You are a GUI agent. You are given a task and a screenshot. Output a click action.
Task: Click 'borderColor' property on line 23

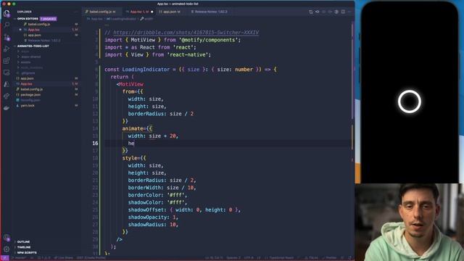click(144, 195)
